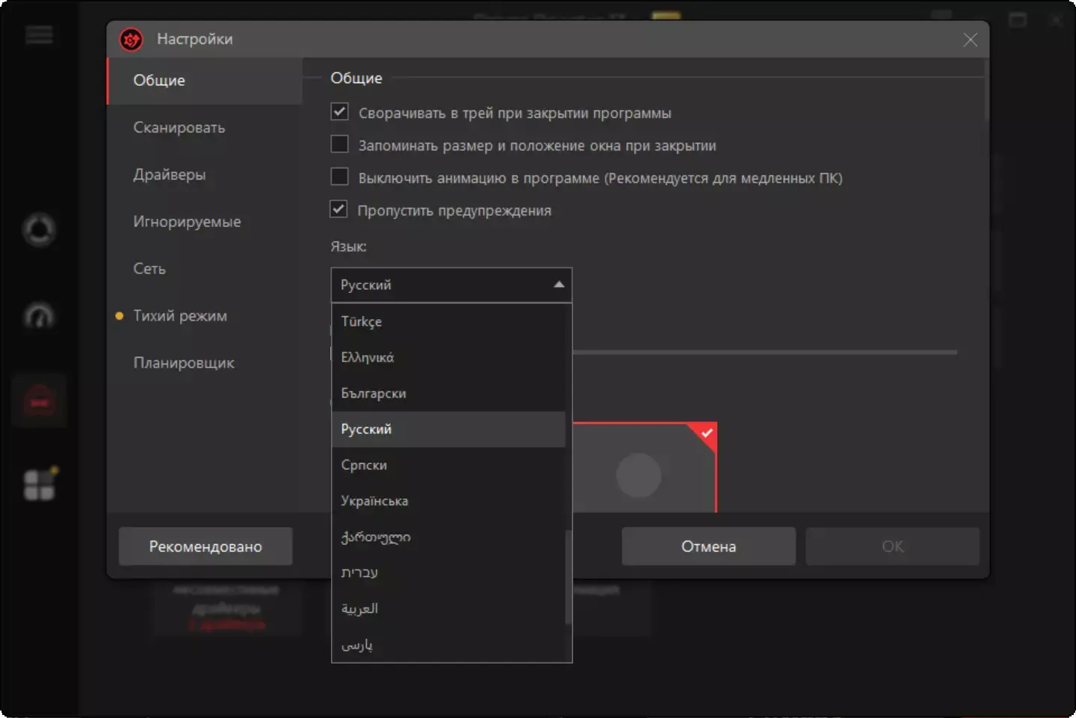The height and width of the screenshot is (718, 1076).
Task: Open the hamburger menu in sidebar
Action: (x=39, y=35)
